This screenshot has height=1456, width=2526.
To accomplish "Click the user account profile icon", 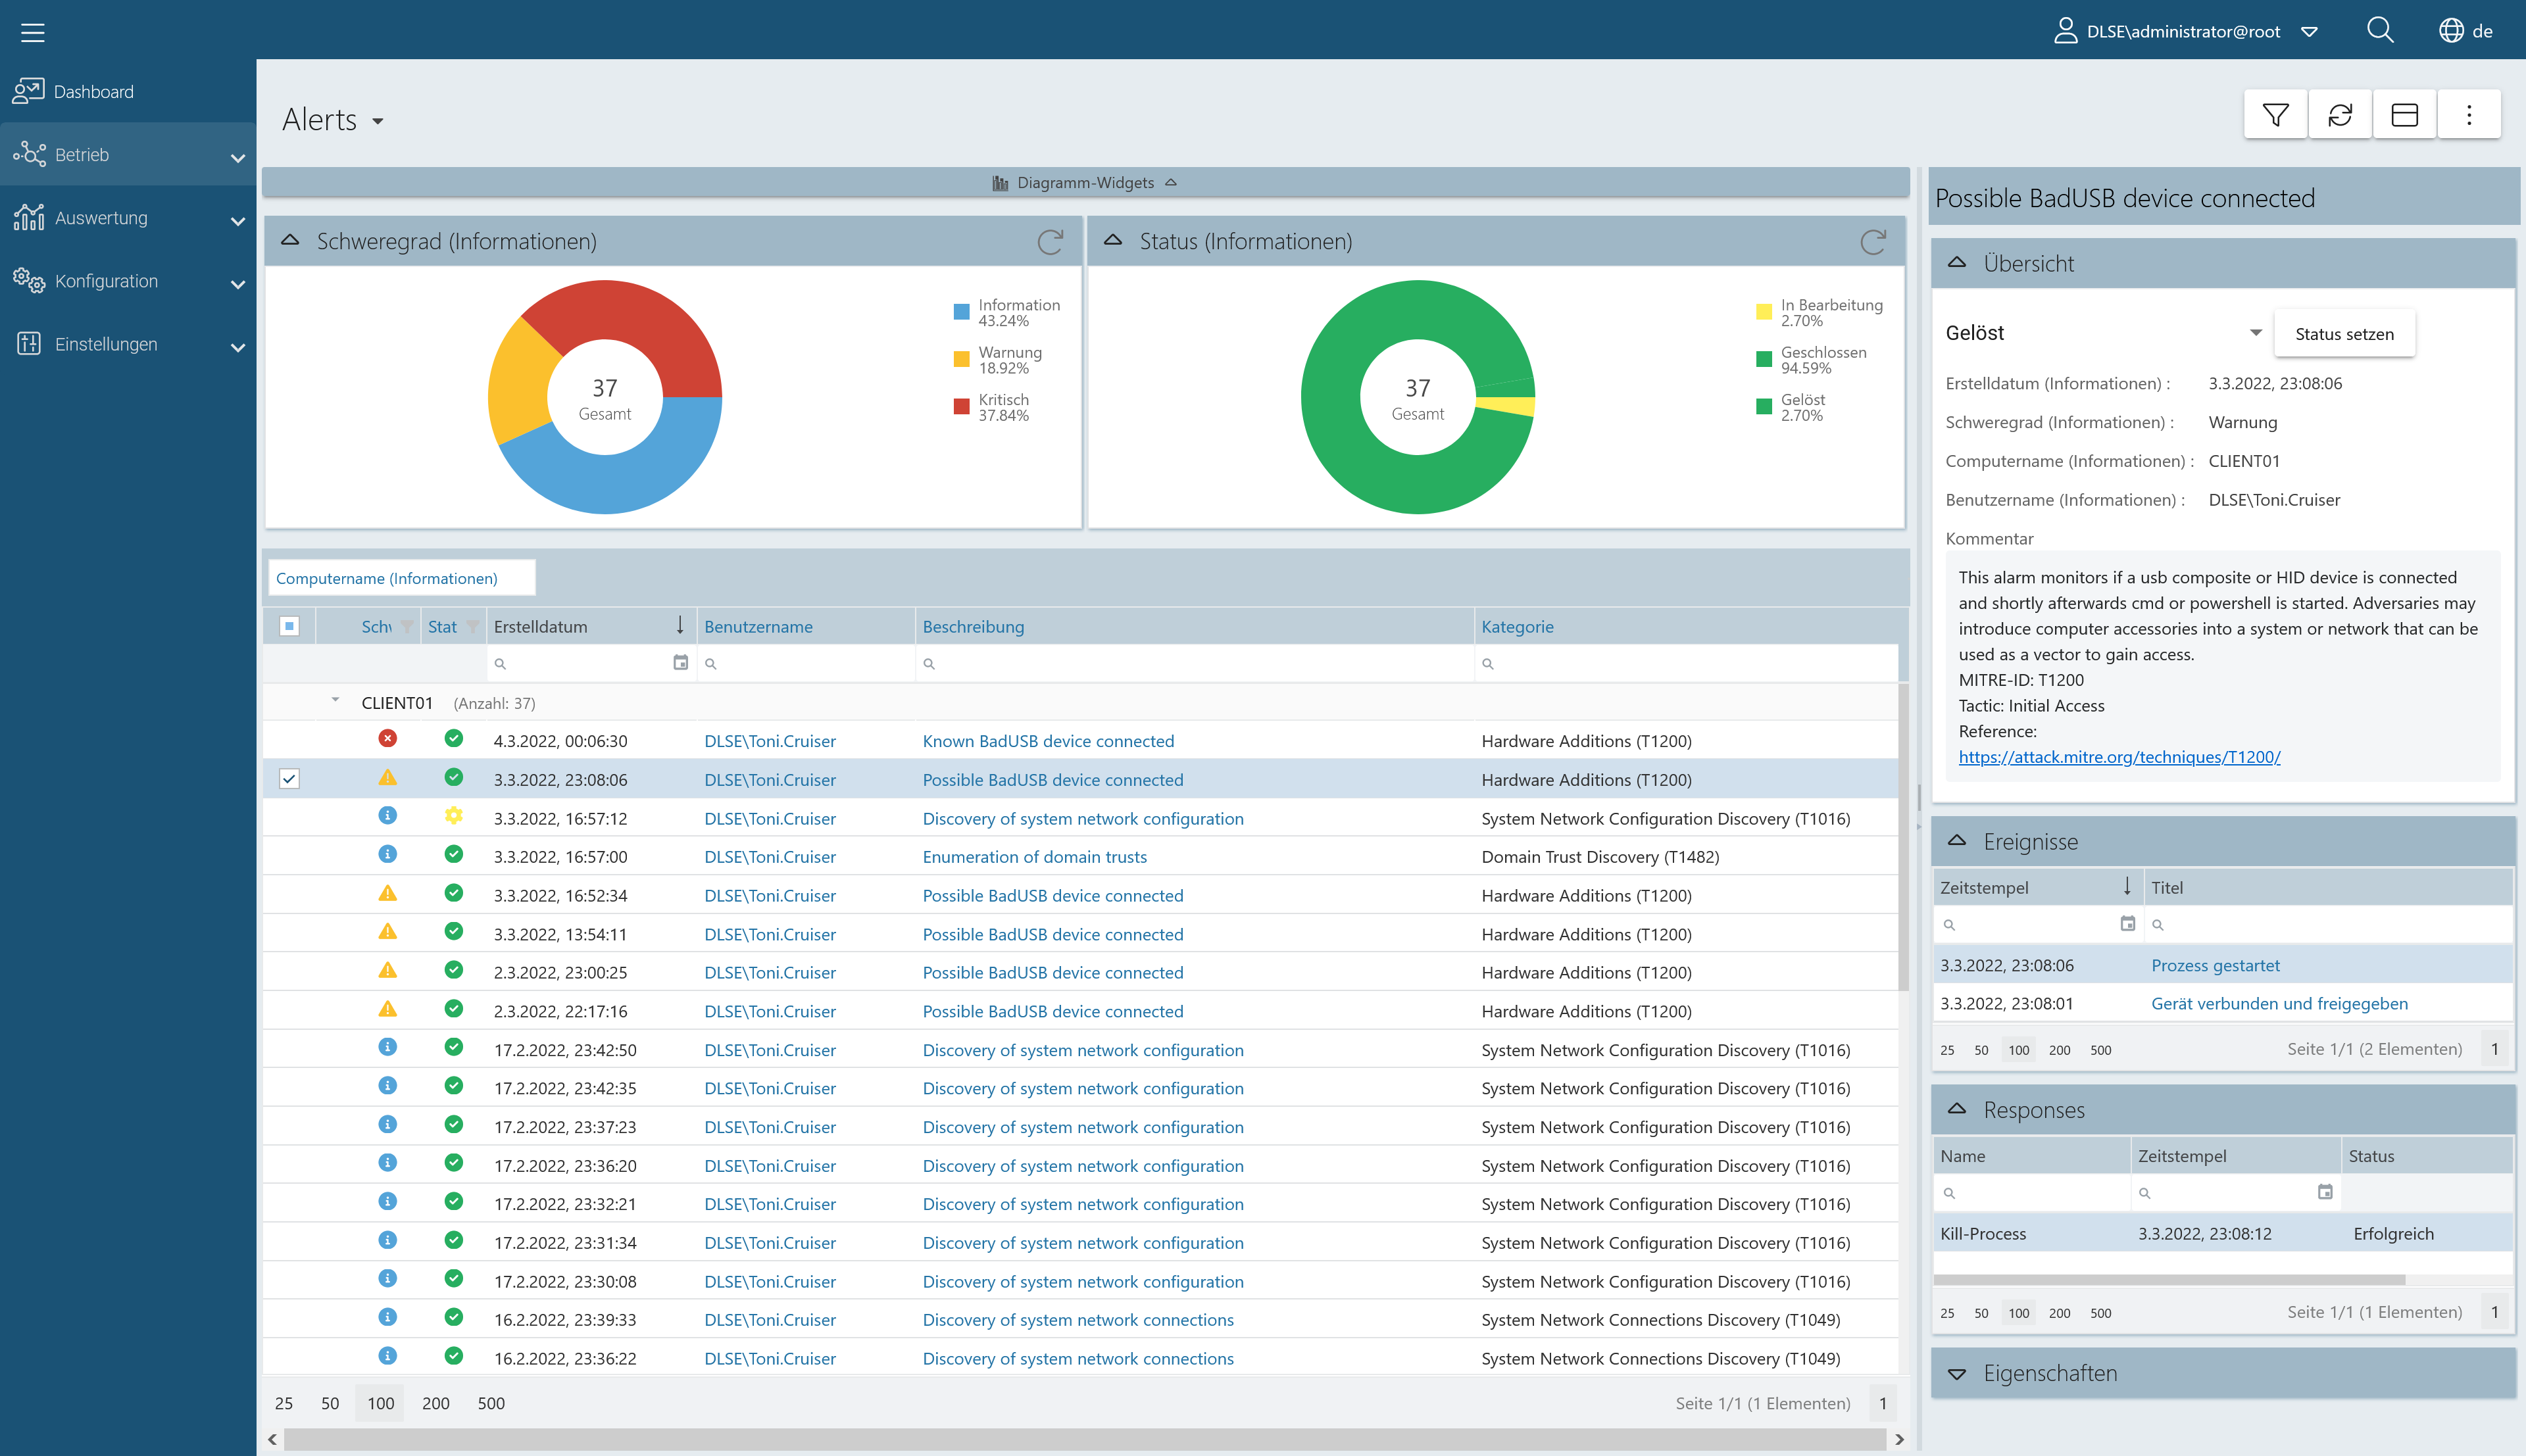I will point(2065,31).
